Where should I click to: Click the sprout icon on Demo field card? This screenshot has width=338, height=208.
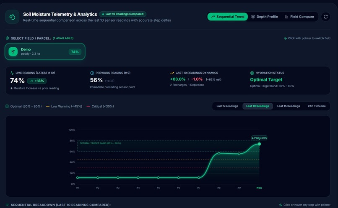13,51
